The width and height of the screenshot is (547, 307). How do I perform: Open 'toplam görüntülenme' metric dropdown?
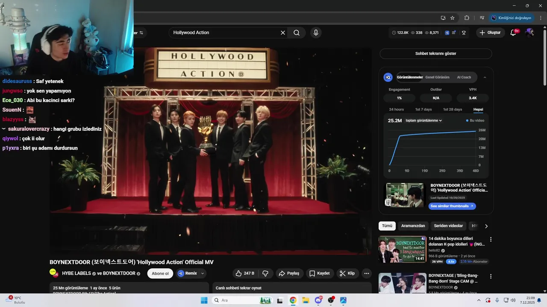click(423, 121)
